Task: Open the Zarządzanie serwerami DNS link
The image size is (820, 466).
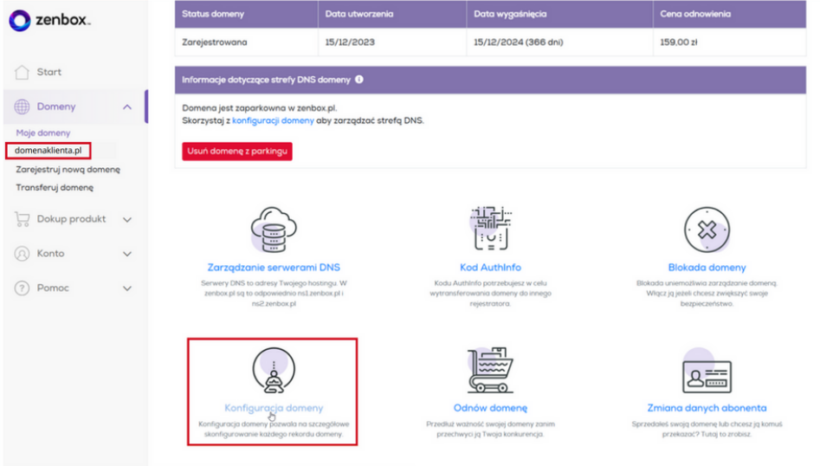Action: 273,267
